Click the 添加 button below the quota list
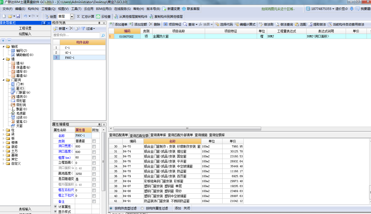 point(178,208)
